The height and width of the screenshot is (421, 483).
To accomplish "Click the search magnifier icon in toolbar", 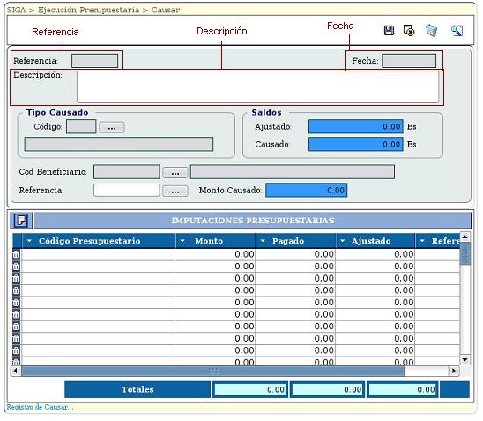I will [457, 31].
